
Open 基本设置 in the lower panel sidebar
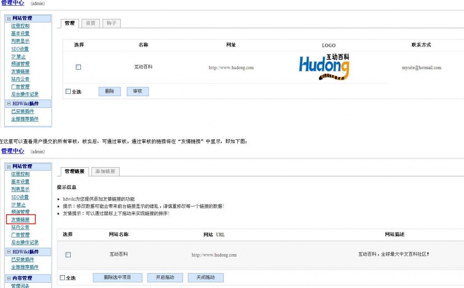pyautogui.click(x=21, y=182)
